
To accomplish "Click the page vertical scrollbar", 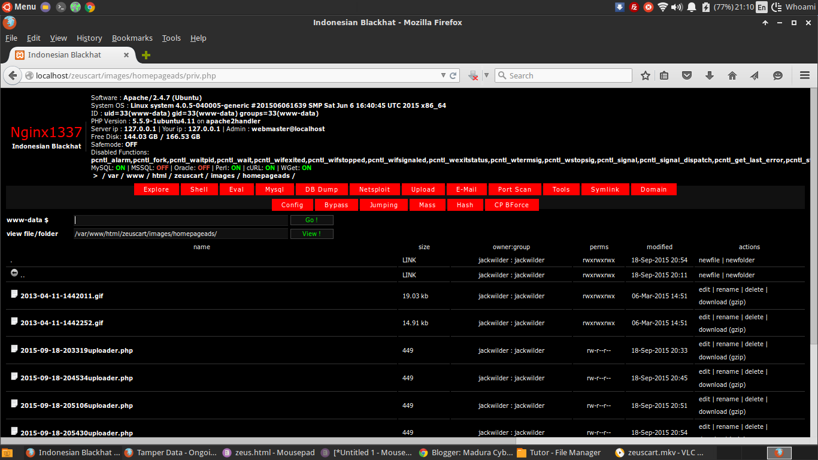I will pyautogui.click(x=814, y=216).
